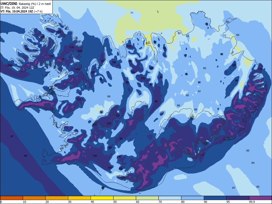
Task: Click the map value '94'
Action: [x=186, y=74]
